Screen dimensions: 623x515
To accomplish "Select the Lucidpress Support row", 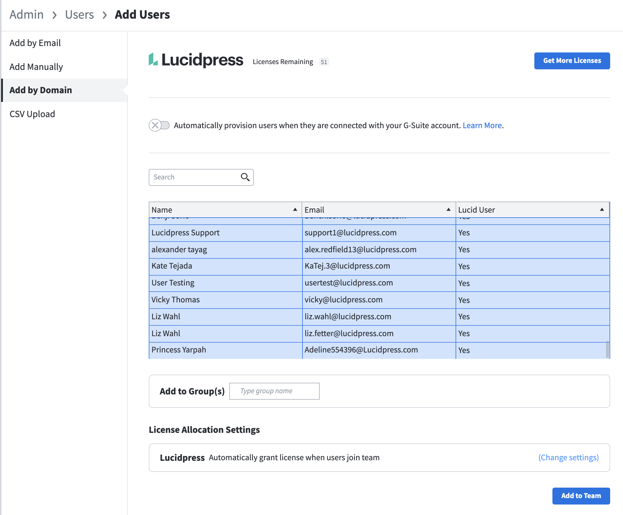I will (x=379, y=233).
